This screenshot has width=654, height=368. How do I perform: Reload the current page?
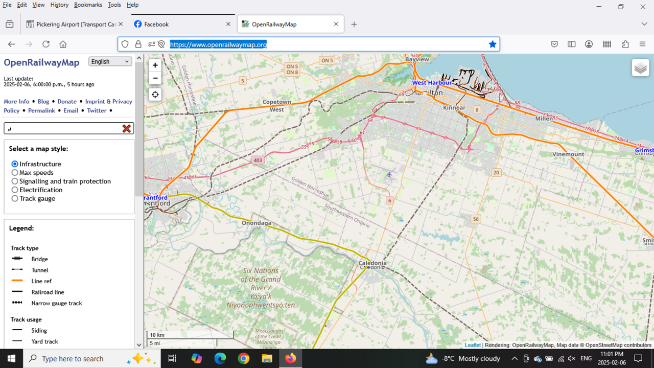(46, 44)
